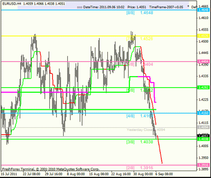Click the 1.4648 blue price tag
The image size is (211, 178).
coord(204,10)
